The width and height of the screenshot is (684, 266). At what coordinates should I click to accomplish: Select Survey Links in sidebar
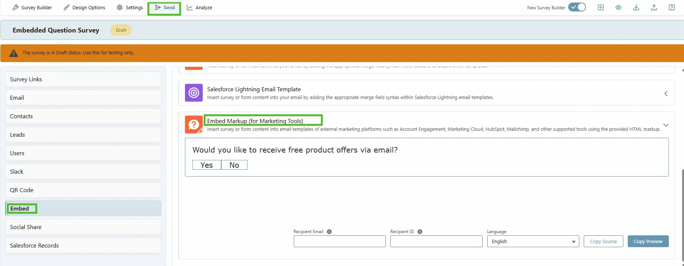point(83,79)
